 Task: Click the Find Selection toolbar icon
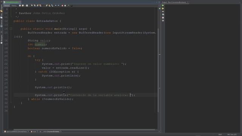(x=32, y=6)
